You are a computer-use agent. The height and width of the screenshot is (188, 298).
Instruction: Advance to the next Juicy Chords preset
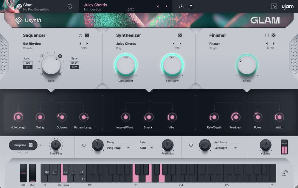pos(166,6)
